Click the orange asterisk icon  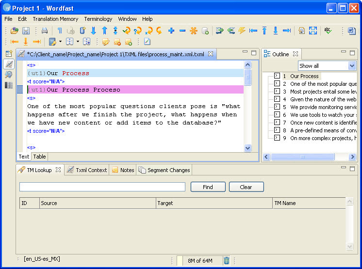pyautogui.click(x=194, y=31)
